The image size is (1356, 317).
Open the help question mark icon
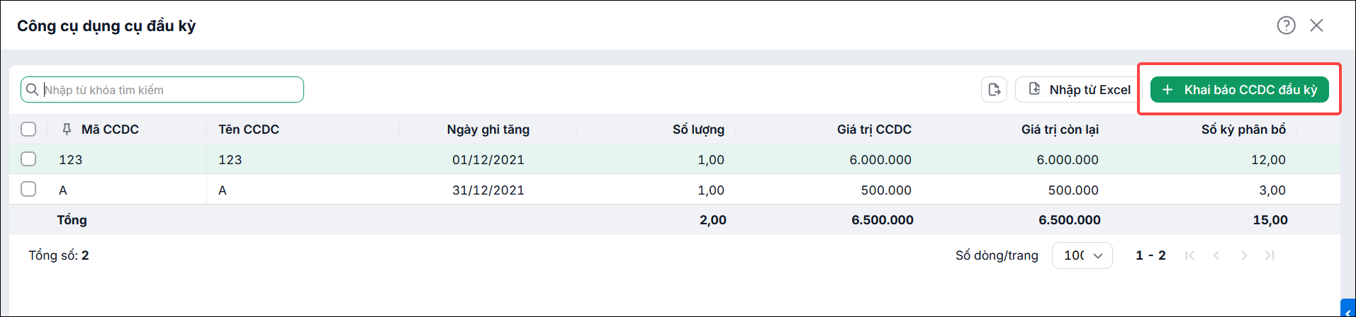[1286, 25]
